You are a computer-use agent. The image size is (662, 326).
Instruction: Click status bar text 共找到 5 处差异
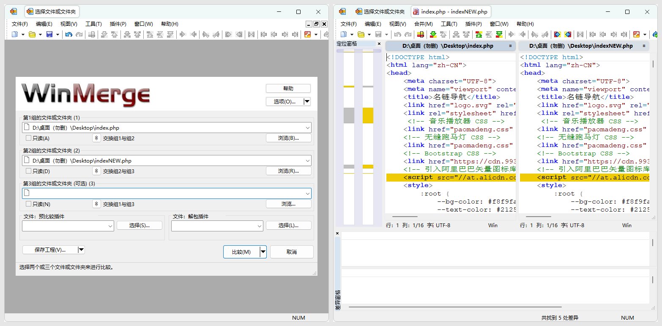click(x=560, y=318)
